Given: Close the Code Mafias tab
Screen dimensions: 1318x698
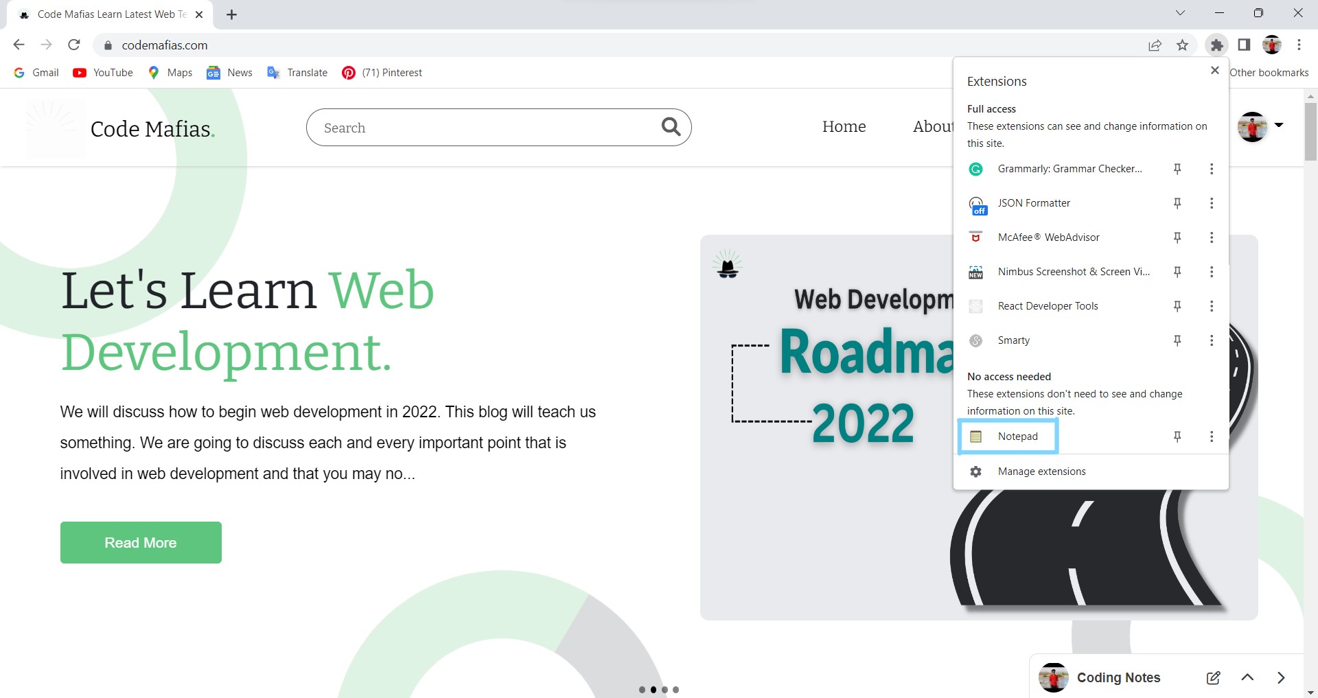Looking at the screenshot, I should click(x=199, y=14).
